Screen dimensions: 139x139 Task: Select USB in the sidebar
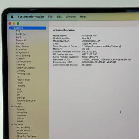point(19,104)
